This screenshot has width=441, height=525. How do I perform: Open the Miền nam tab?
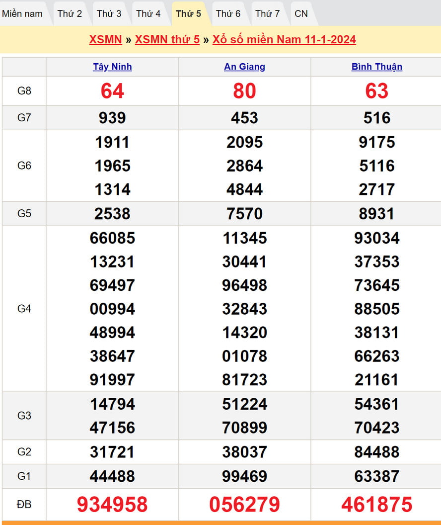pyautogui.click(x=22, y=13)
